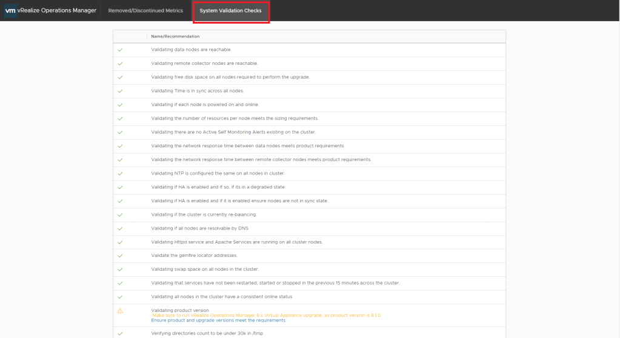Select the 'Validating product version' row text

pos(179,310)
